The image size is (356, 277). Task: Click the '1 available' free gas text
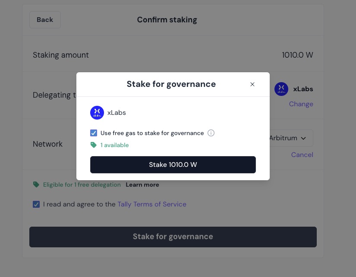pyautogui.click(x=115, y=145)
